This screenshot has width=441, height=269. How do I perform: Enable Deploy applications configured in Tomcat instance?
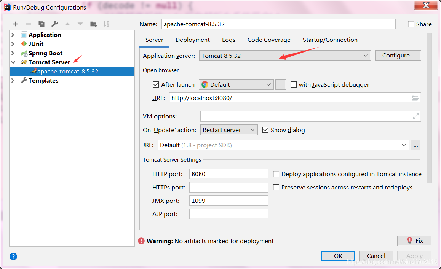point(276,174)
